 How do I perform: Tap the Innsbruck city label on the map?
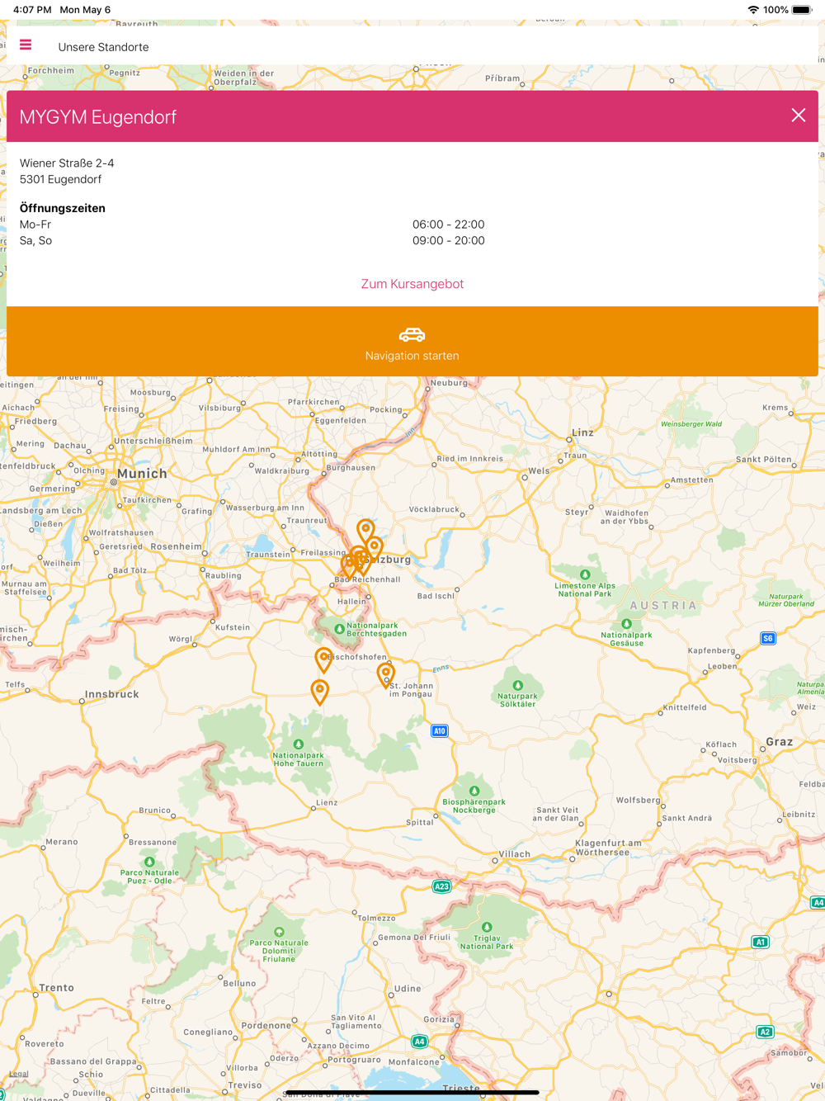pyautogui.click(x=112, y=694)
